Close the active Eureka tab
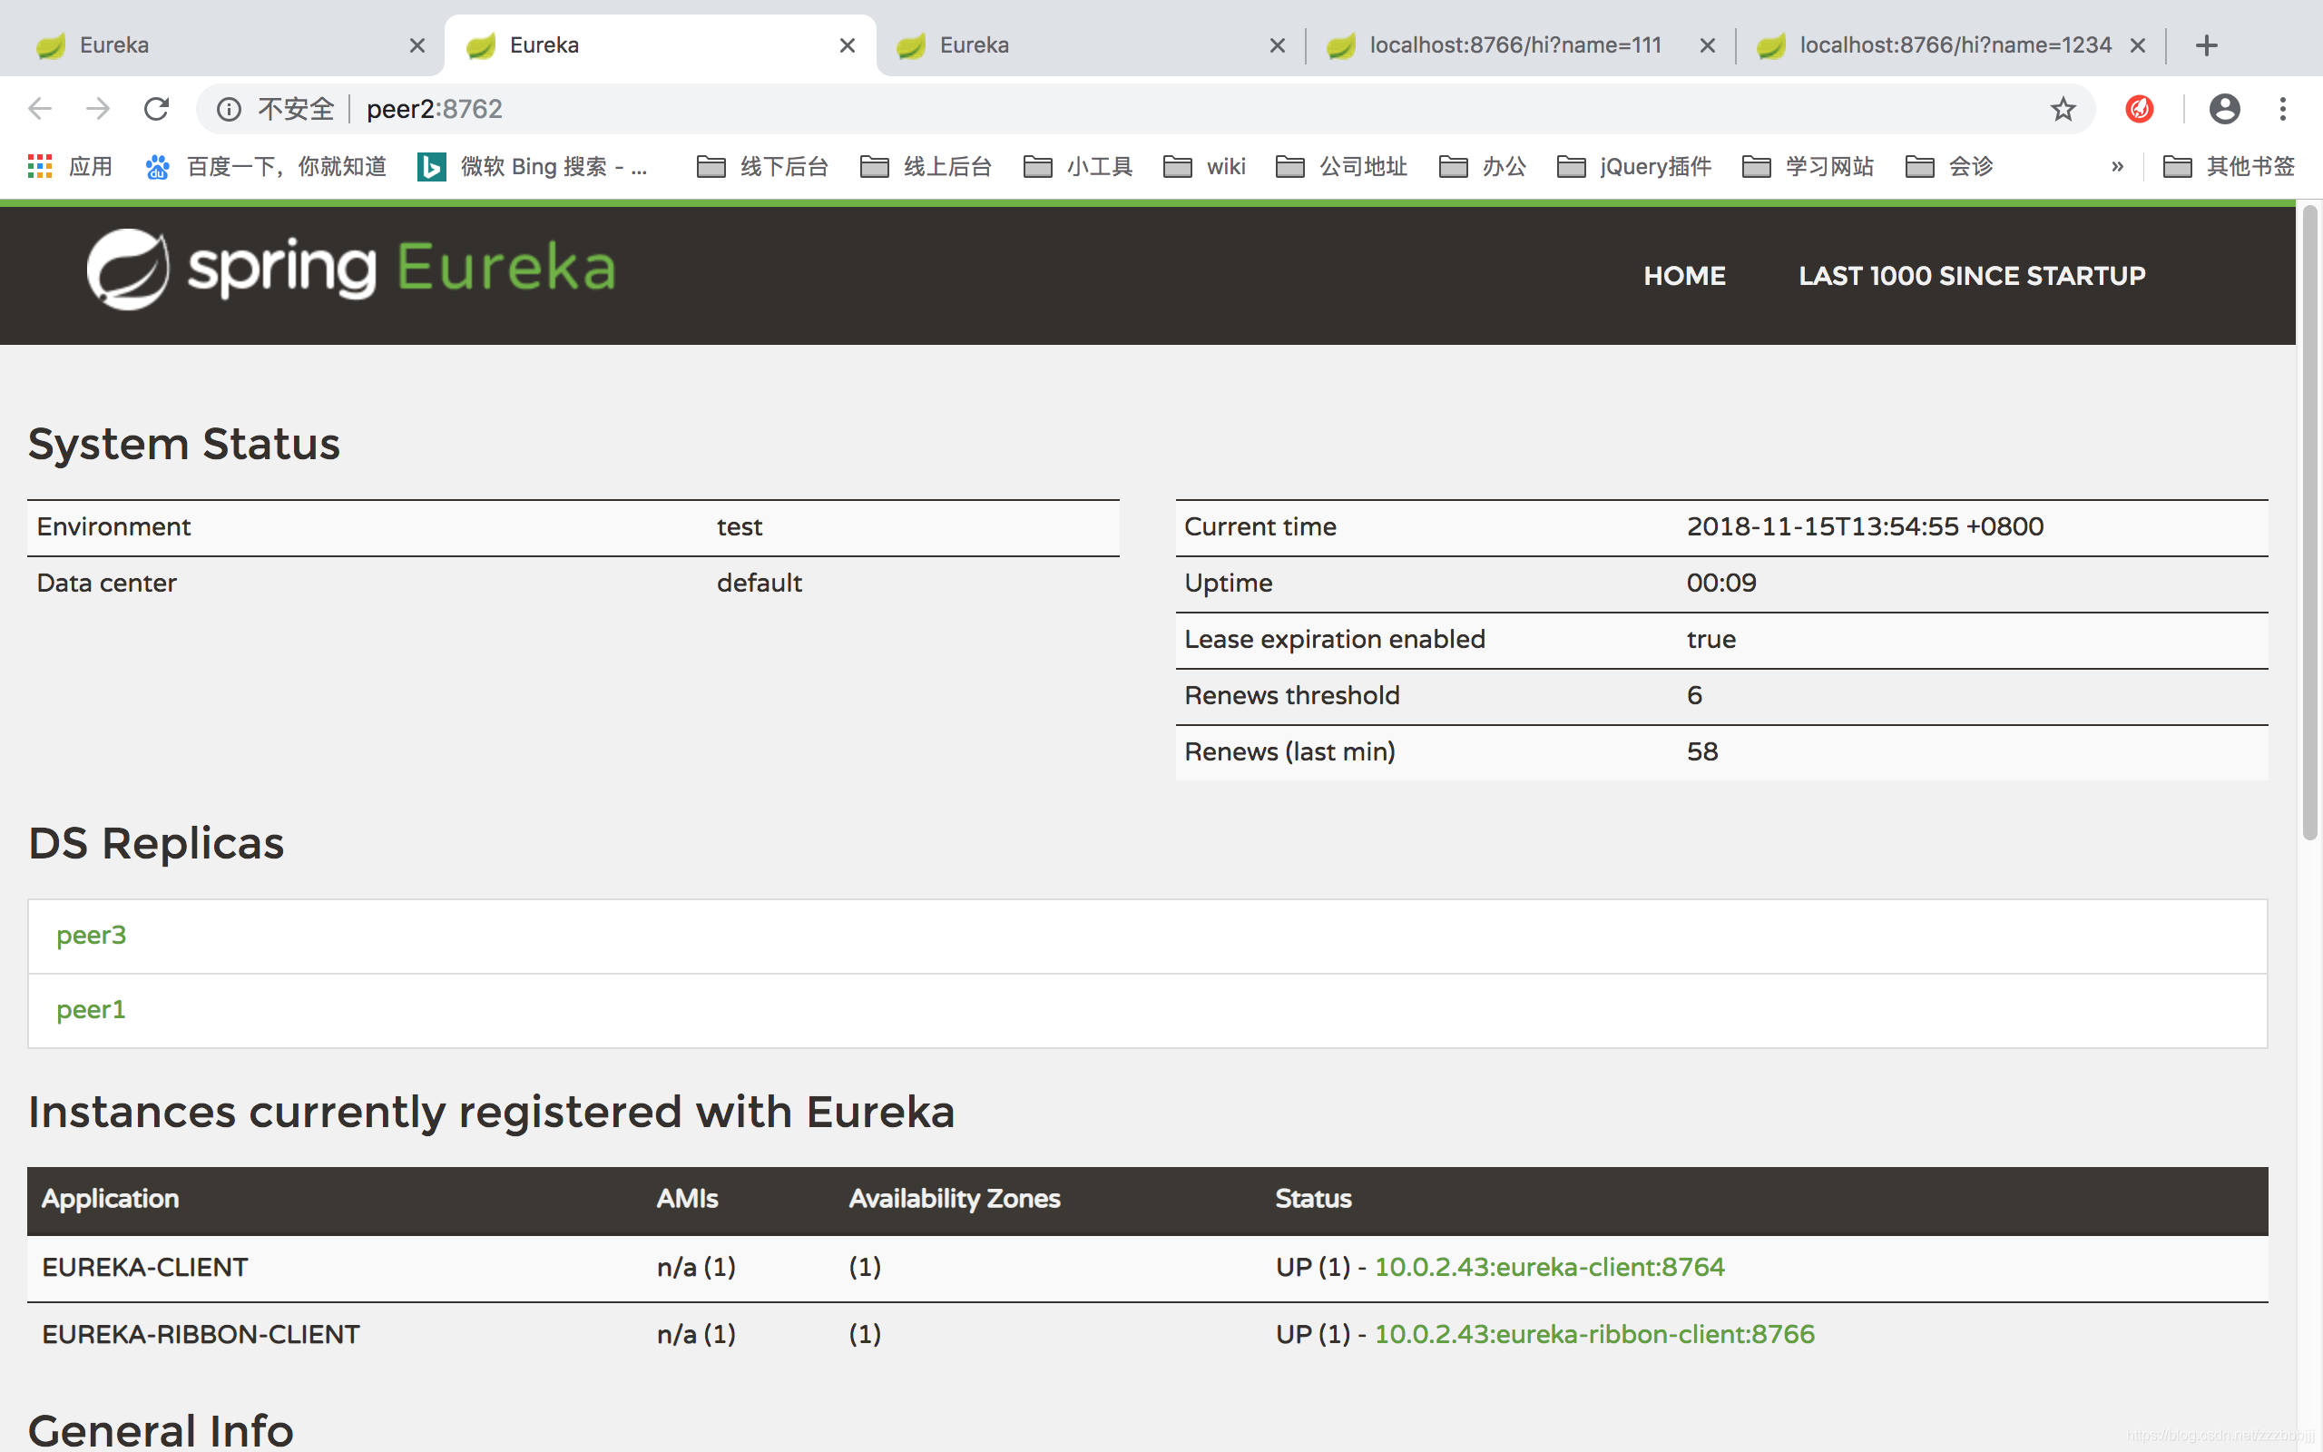The height and width of the screenshot is (1452, 2323). point(847,45)
